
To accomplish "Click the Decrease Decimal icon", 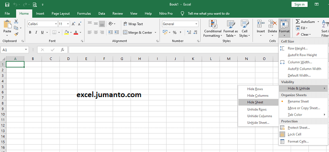I will click(x=195, y=32).
